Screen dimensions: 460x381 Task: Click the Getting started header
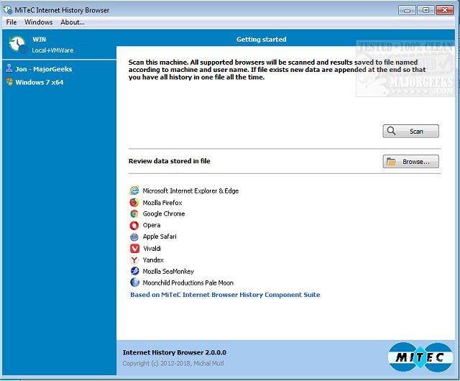[262, 40]
